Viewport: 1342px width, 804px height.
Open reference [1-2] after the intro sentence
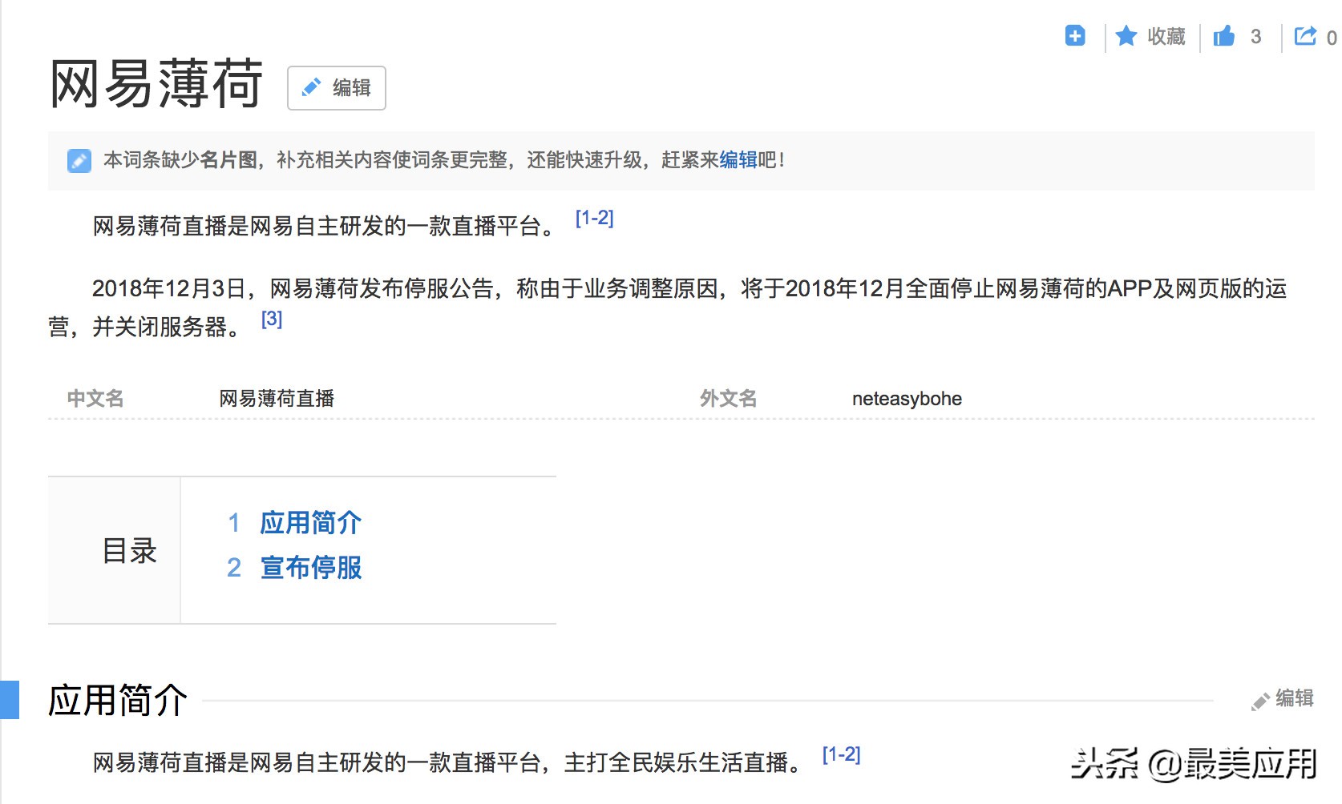(x=594, y=218)
